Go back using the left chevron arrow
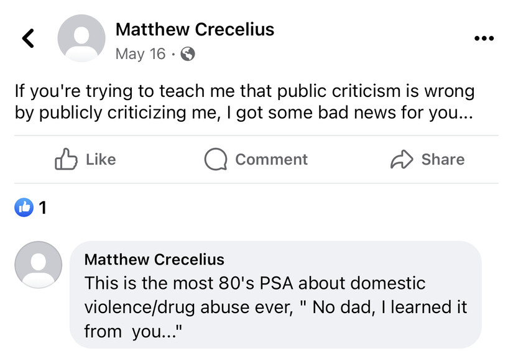The height and width of the screenshot is (351, 513). [28, 39]
